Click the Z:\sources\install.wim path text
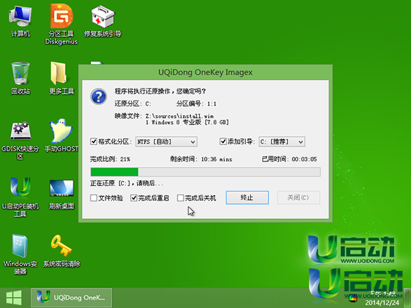 (179, 116)
